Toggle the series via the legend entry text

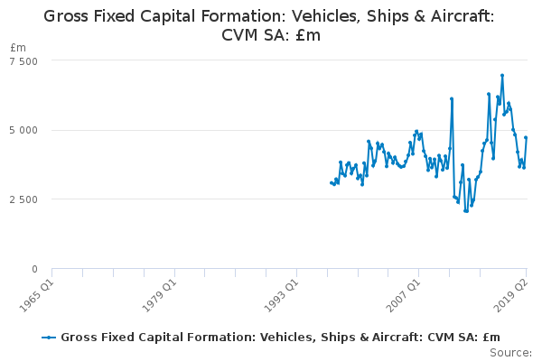[280, 337]
